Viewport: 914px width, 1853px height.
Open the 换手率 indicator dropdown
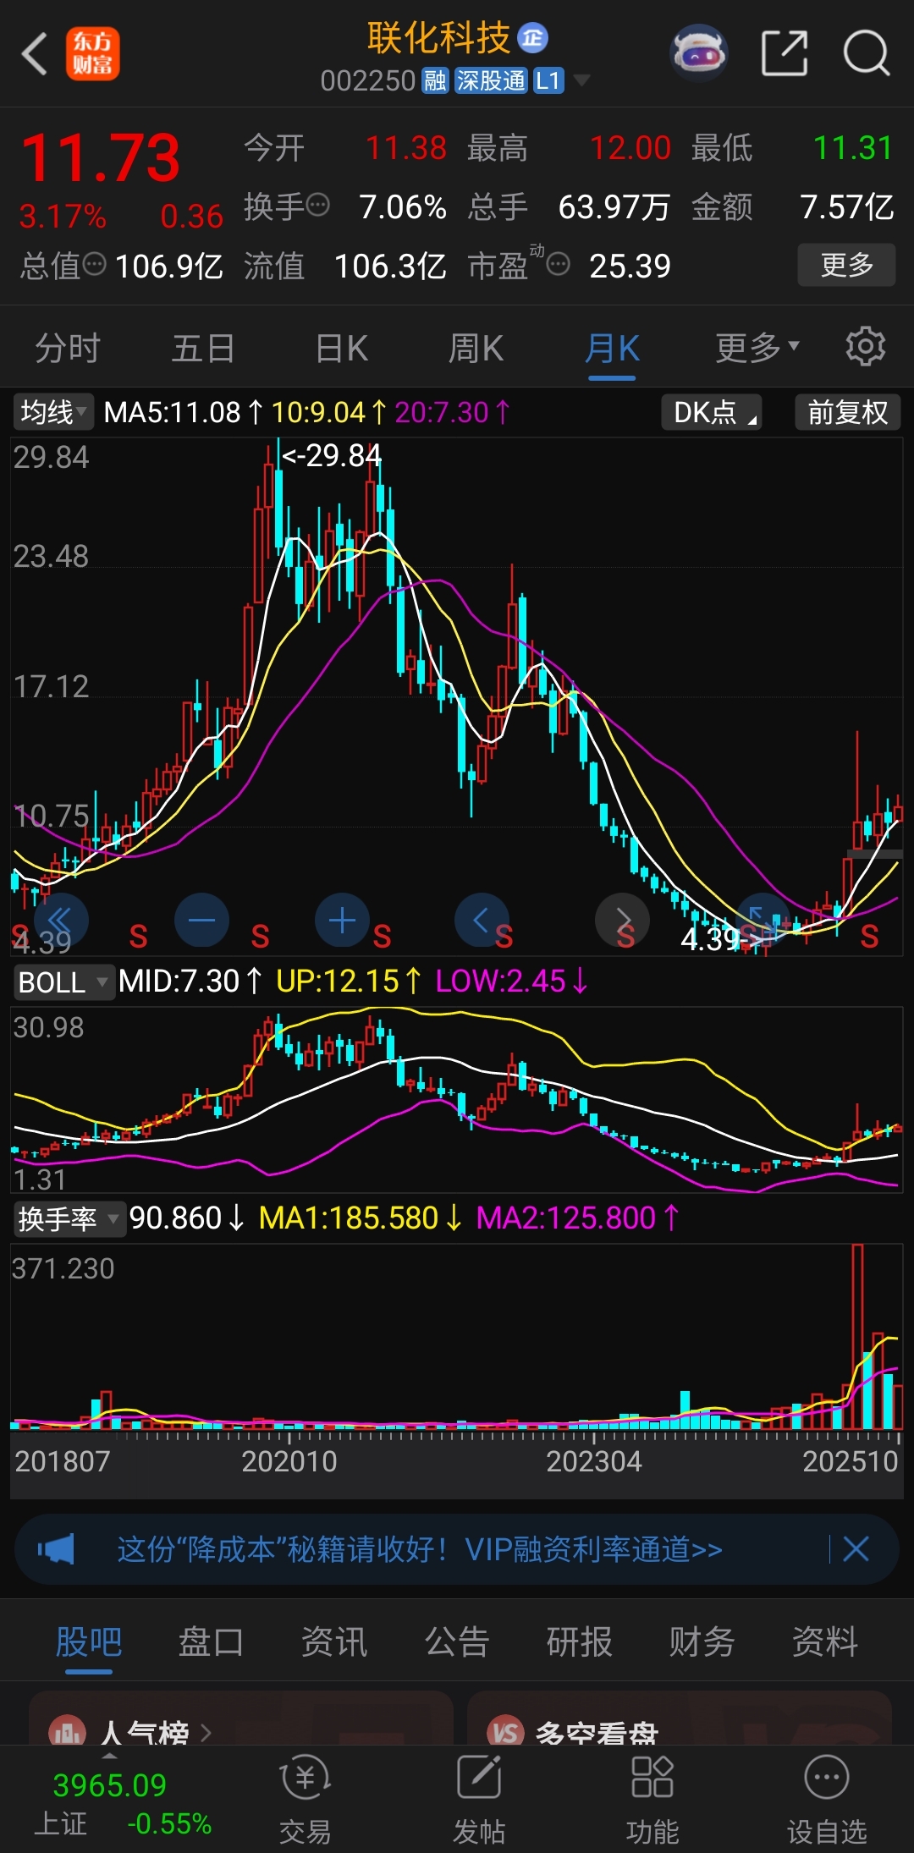coord(69,1219)
